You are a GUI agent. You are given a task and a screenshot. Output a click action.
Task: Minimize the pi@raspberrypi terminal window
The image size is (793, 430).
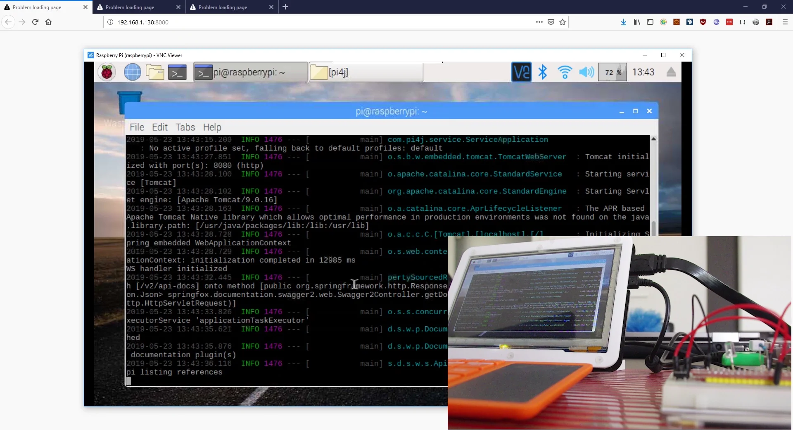[622, 111]
